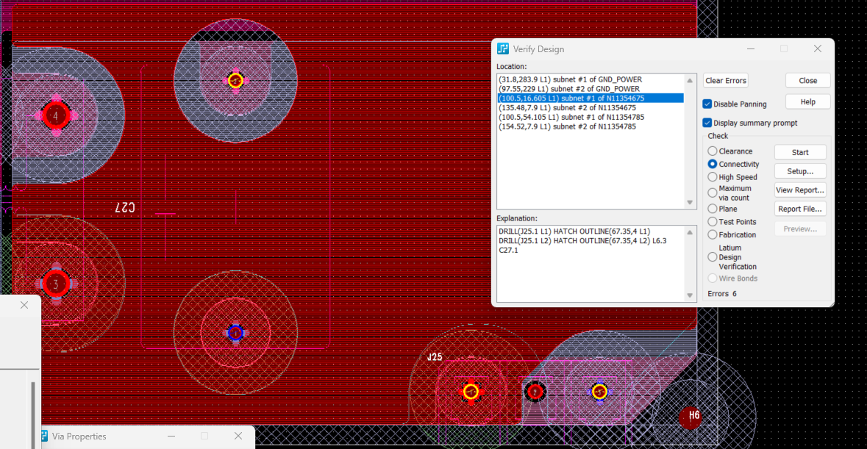This screenshot has width=867, height=449.
Task: Select the Connectivity check option
Action: pos(713,164)
